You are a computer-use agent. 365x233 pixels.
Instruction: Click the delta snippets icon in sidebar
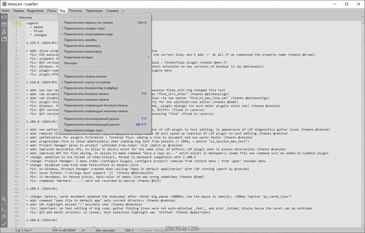[x=4, y=32]
